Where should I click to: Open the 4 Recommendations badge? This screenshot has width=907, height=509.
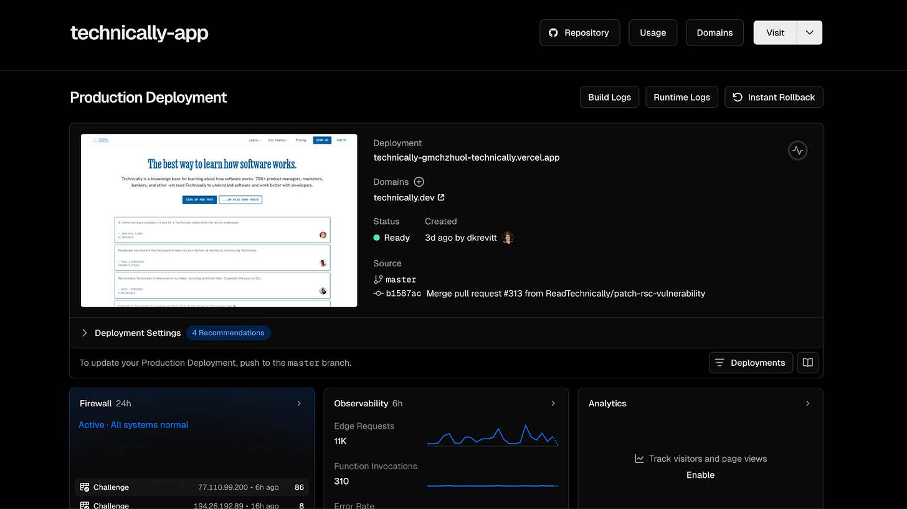point(228,333)
